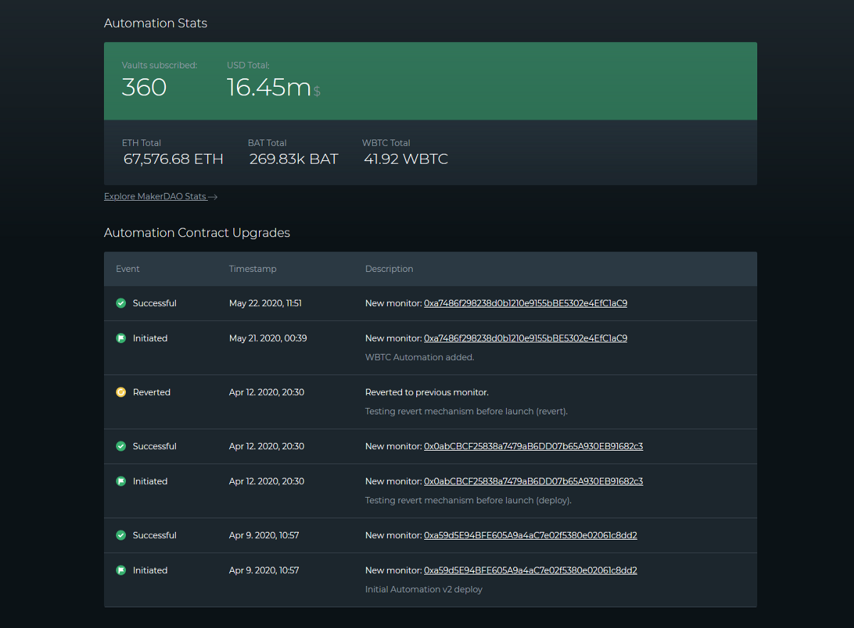Select the vaults count "360"
The height and width of the screenshot is (628, 854).
[144, 88]
